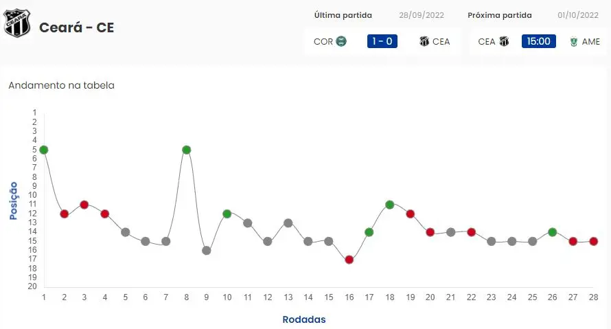Select the green peak point at round 8
Image resolution: width=611 pixels, height=329 pixels.
click(186, 150)
